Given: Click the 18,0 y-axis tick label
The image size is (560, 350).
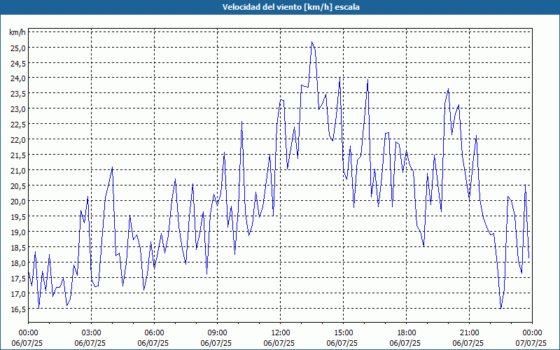Looking at the screenshot, I should (17, 262).
